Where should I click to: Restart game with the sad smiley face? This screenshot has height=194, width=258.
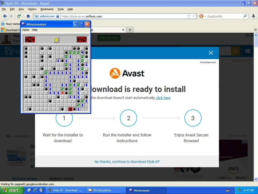(56, 40)
